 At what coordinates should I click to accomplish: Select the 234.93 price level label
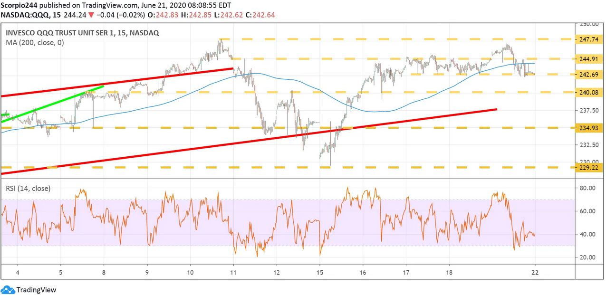point(589,128)
